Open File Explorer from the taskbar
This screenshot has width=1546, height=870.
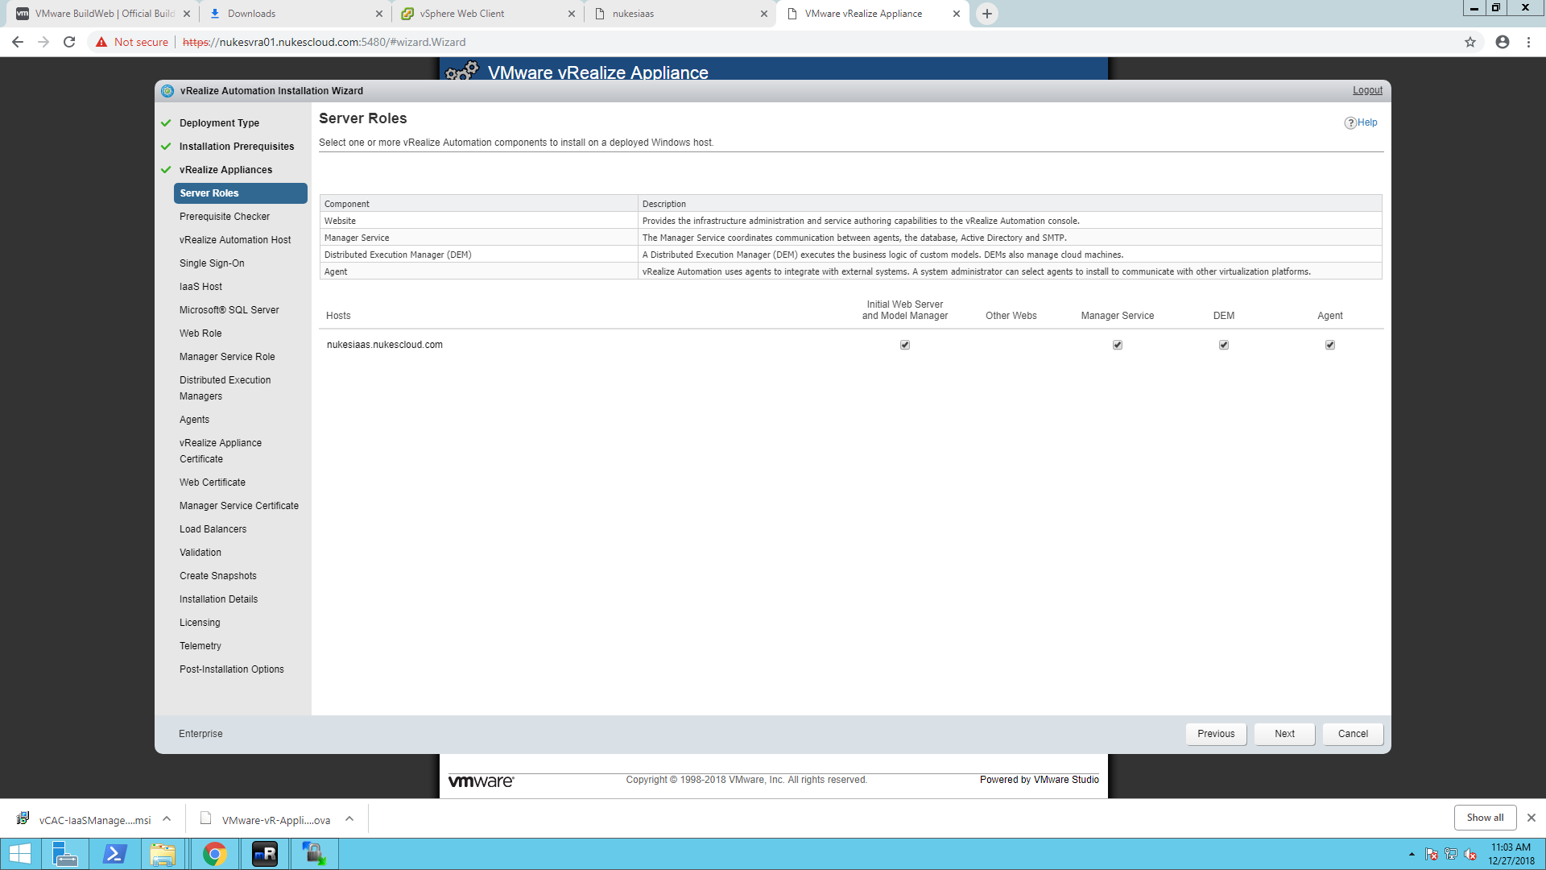coord(163,854)
